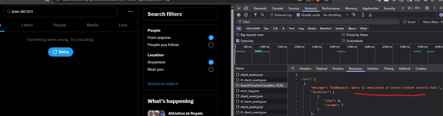Viewport: 443px width, 116px height.
Task: Open the Headers tab of the request
Action: pos(305,68)
